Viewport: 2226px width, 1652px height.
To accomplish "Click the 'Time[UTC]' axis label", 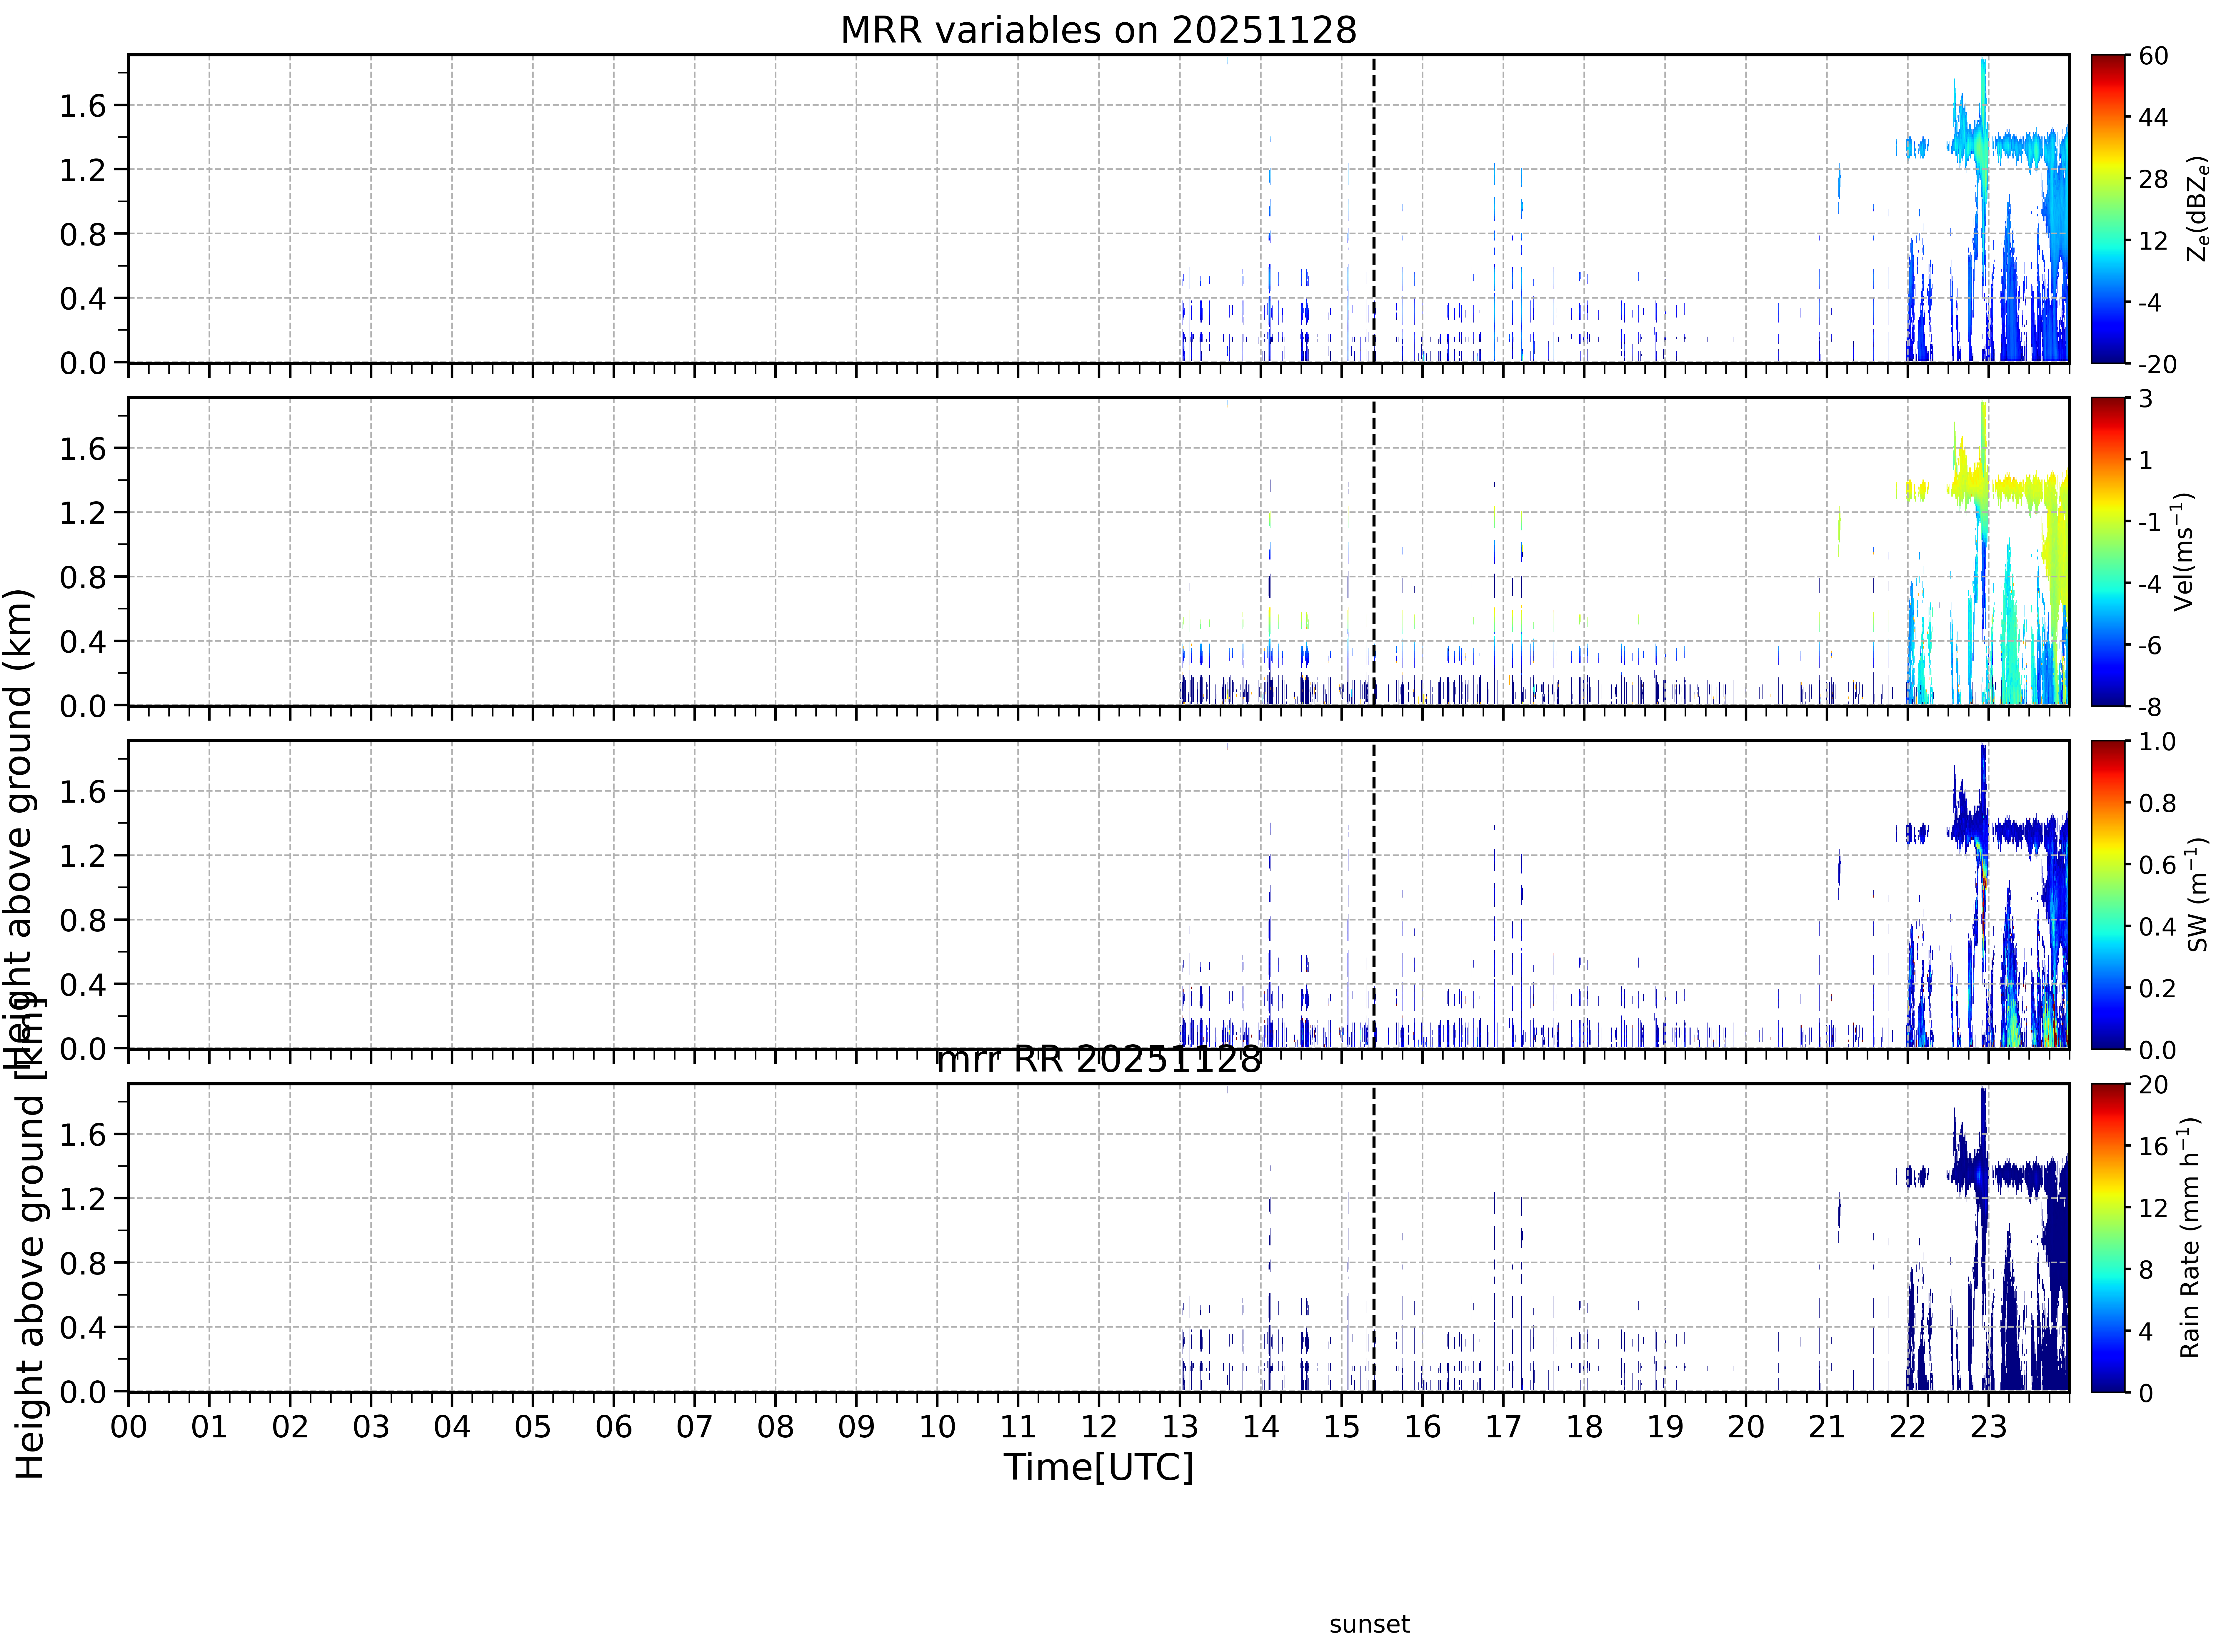I will click(x=1098, y=1467).
